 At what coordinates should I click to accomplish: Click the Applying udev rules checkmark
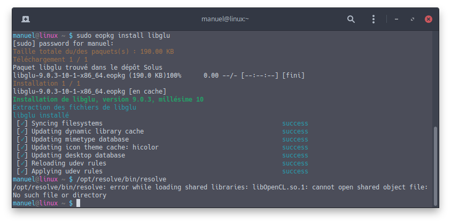click(x=22, y=171)
